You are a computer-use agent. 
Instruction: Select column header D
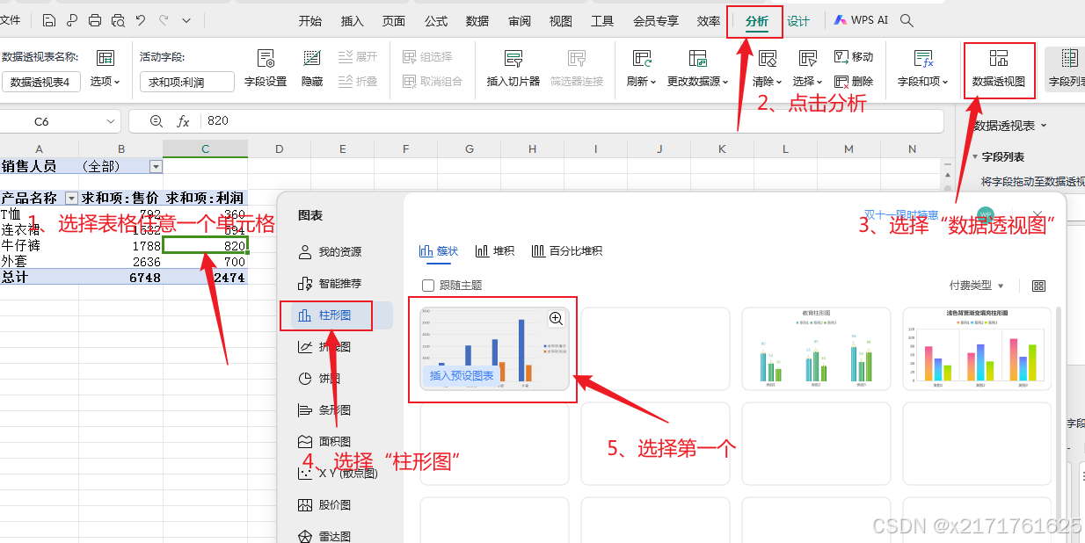pos(279,149)
